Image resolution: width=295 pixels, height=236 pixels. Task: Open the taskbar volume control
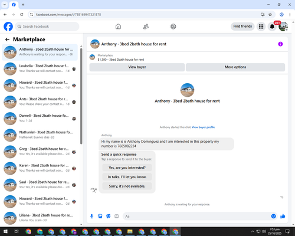click(x=264, y=231)
